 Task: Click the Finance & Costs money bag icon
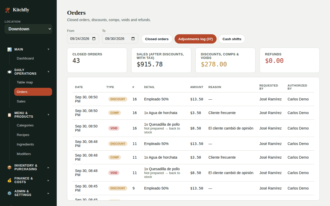point(10,180)
